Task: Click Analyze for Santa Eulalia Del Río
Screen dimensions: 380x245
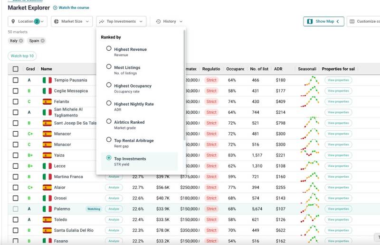Action: (x=114, y=230)
